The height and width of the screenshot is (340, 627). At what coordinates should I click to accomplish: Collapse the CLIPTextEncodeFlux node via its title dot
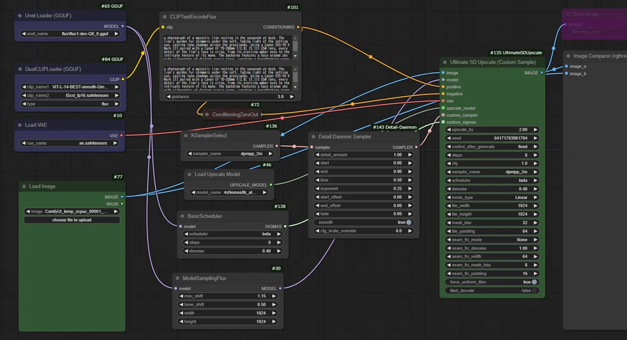[165, 17]
